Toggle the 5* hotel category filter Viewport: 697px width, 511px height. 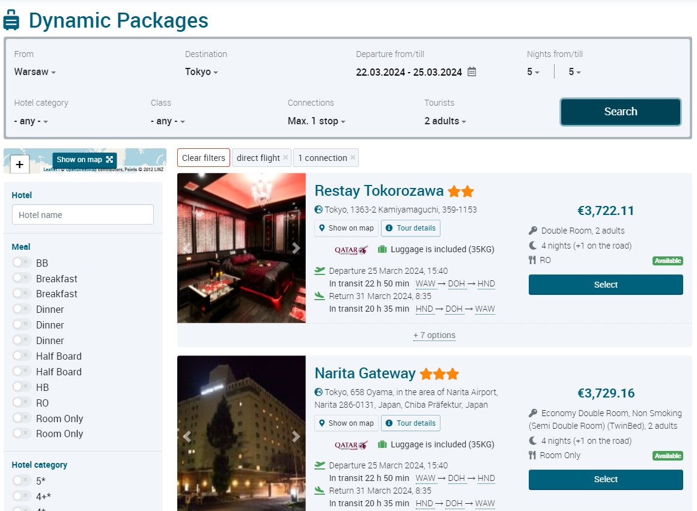pyautogui.click(x=22, y=480)
